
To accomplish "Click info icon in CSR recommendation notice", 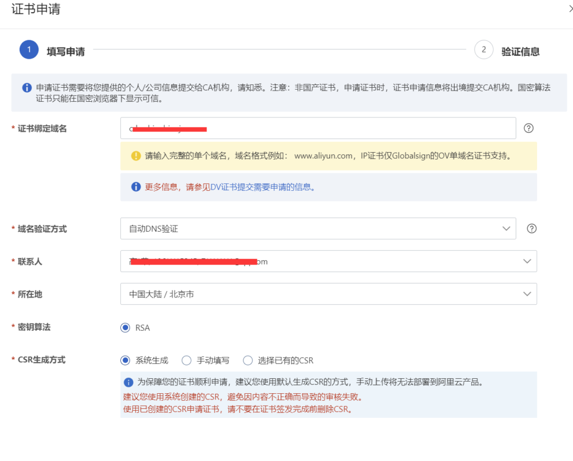I will coord(129,383).
